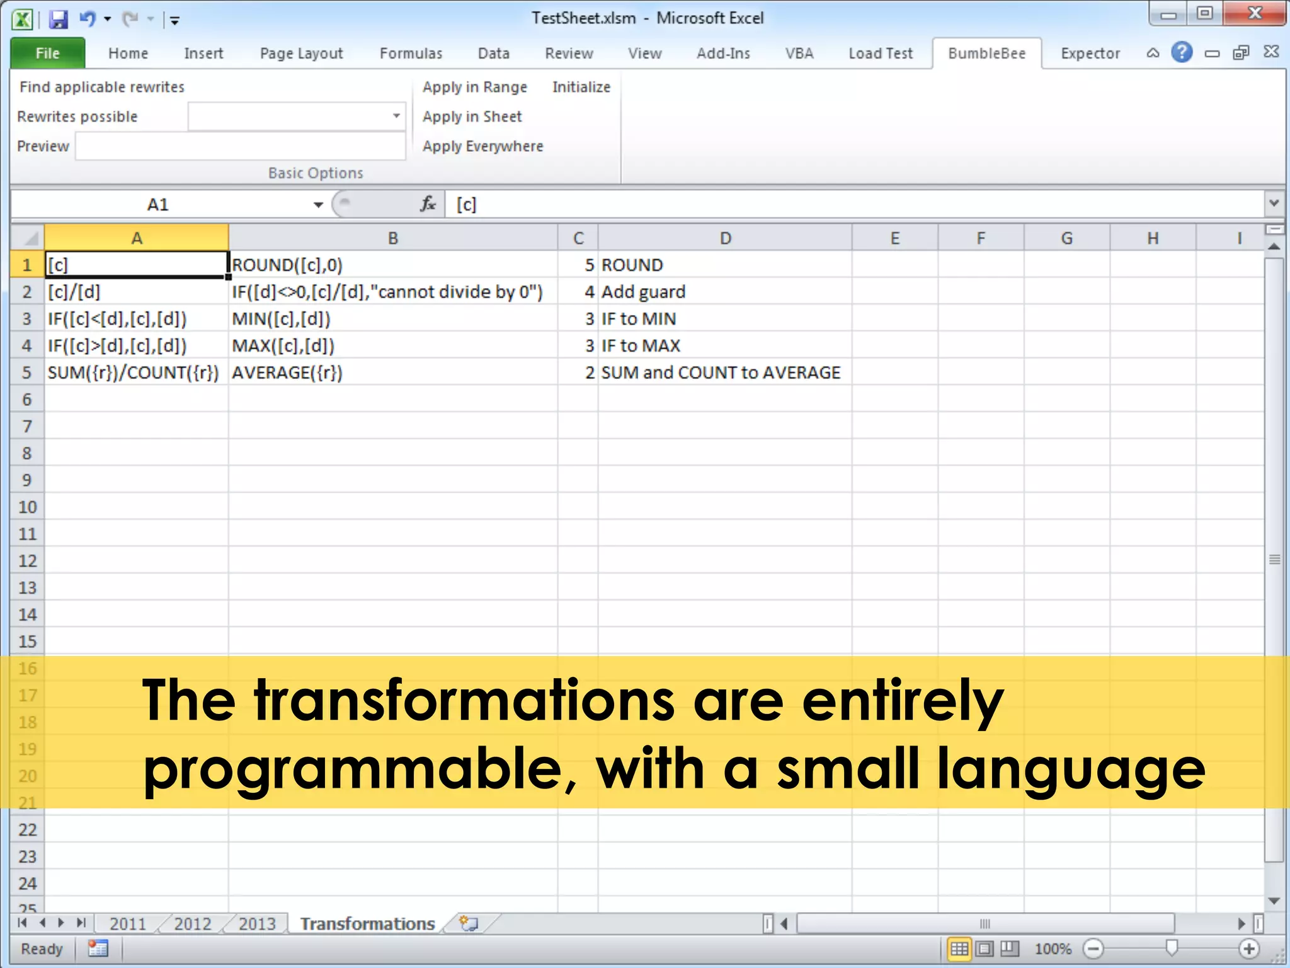1290x968 pixels.
Task: Click the Save icon in quick access toolbar
Action: coord(58,19)
